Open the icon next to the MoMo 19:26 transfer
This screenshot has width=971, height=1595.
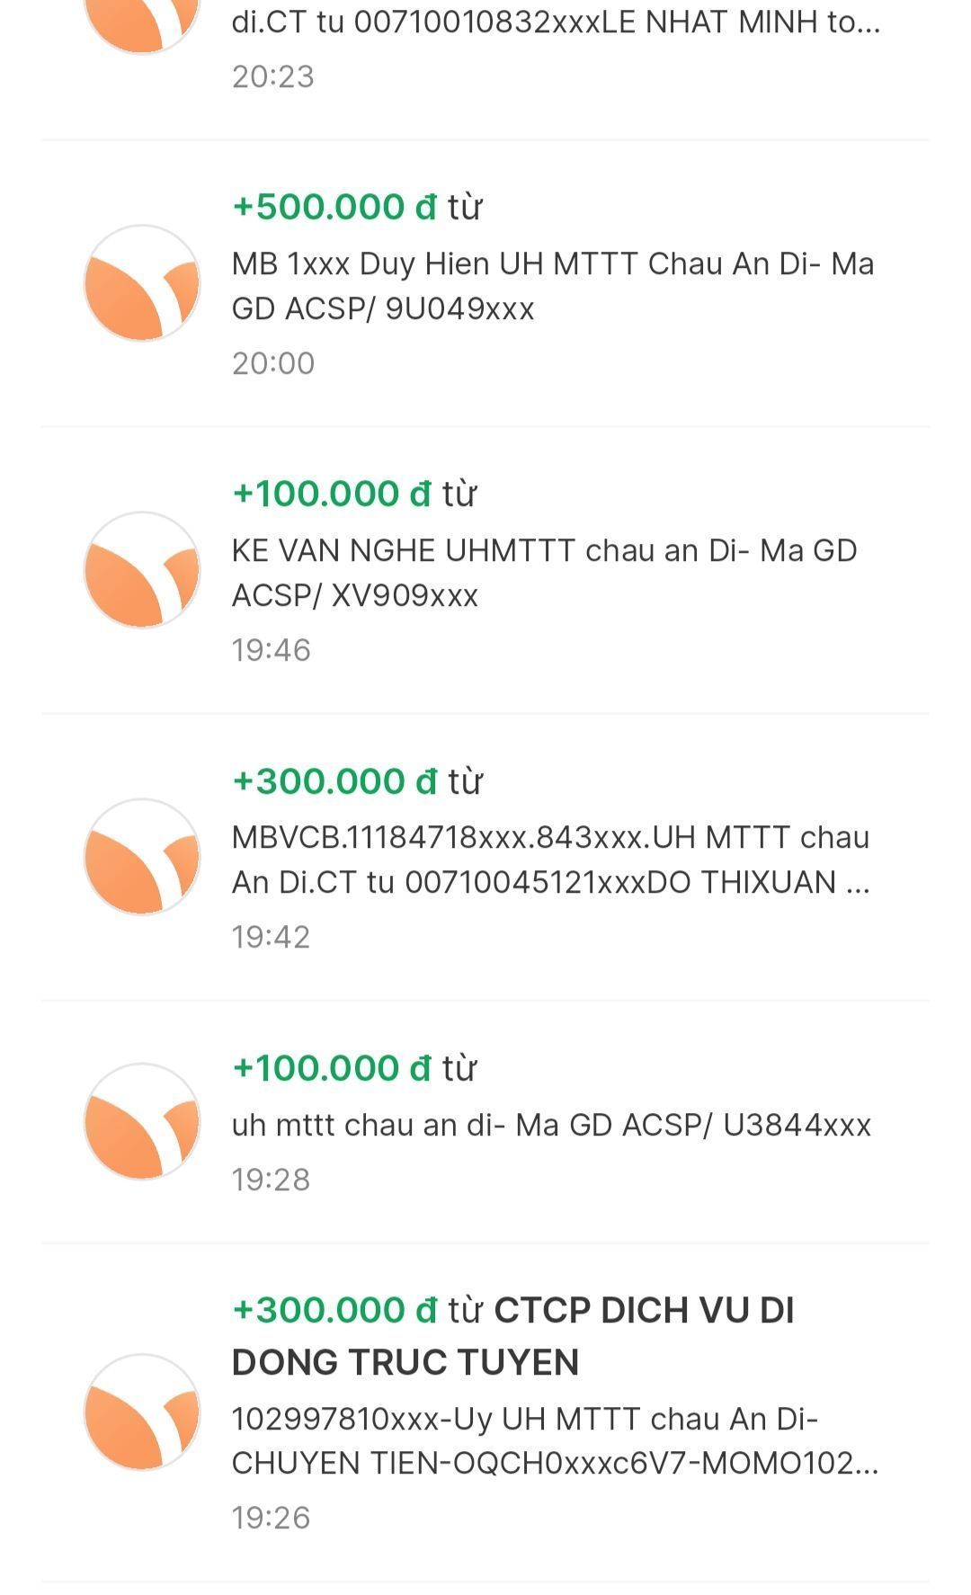[x=142, y=1412]
